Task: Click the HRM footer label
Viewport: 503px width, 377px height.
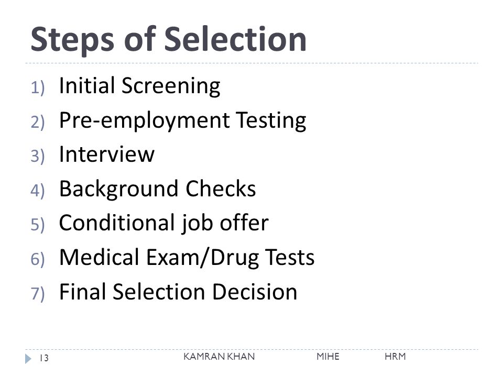Action: (395, 357)
